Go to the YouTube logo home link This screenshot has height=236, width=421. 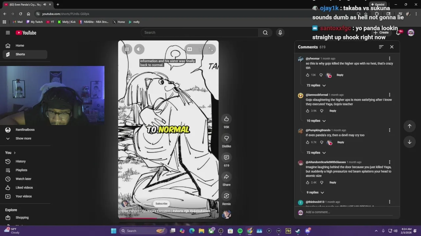(26, 32)
